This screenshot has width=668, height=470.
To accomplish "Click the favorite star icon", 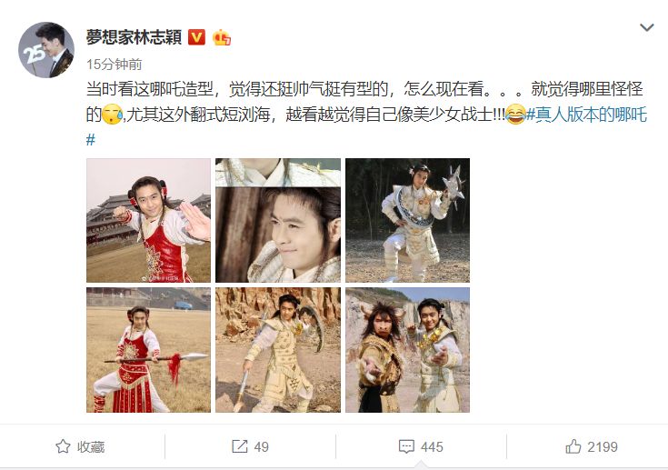I will click(x=63, y=446).
